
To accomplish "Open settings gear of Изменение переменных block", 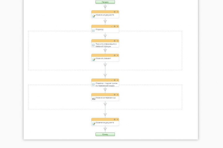I will tap(115, 95).
